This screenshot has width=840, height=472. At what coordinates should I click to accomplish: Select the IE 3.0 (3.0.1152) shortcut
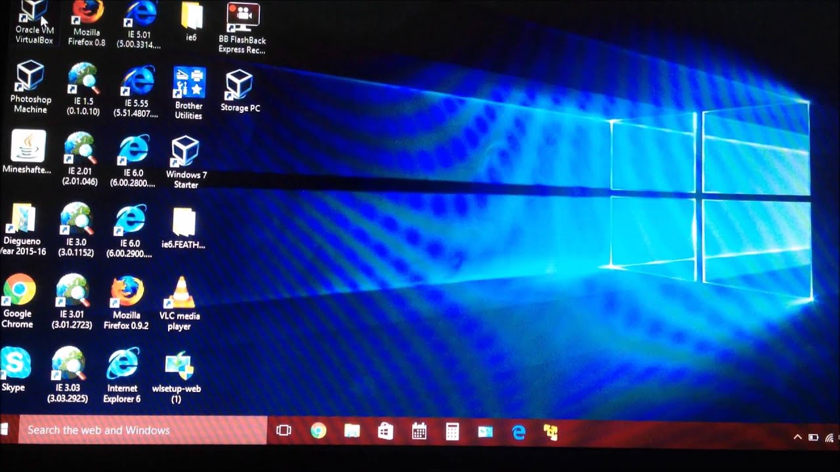[x=76, y=229]
